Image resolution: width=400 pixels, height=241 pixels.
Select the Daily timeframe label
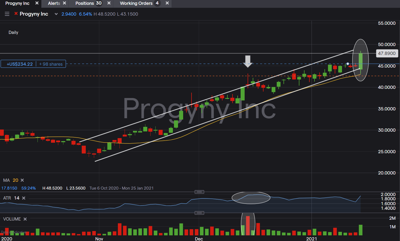(x=13, y=32)
